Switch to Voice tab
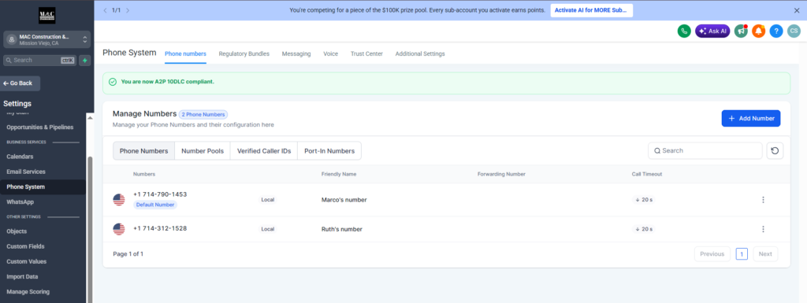The height and width of the screenshot is (303, 807). [x=330, y=54]
